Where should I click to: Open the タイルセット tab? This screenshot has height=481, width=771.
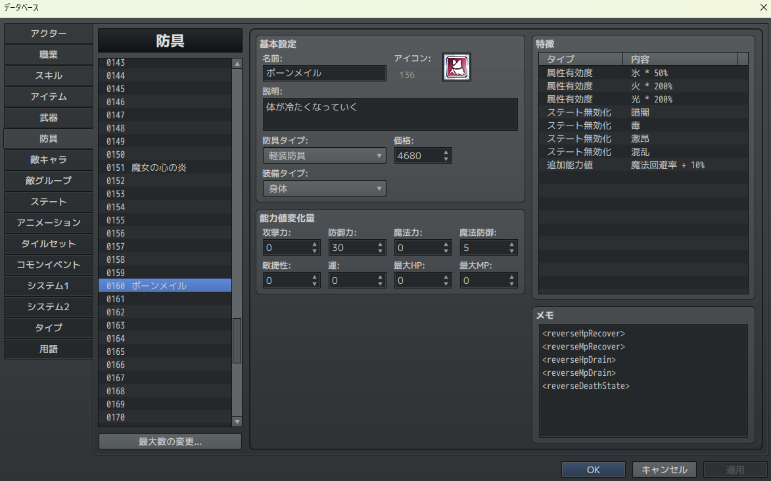pyautogui.click(x=48, y=243)
